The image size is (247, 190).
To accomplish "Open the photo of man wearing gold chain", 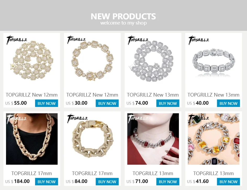I will (32, 139).
